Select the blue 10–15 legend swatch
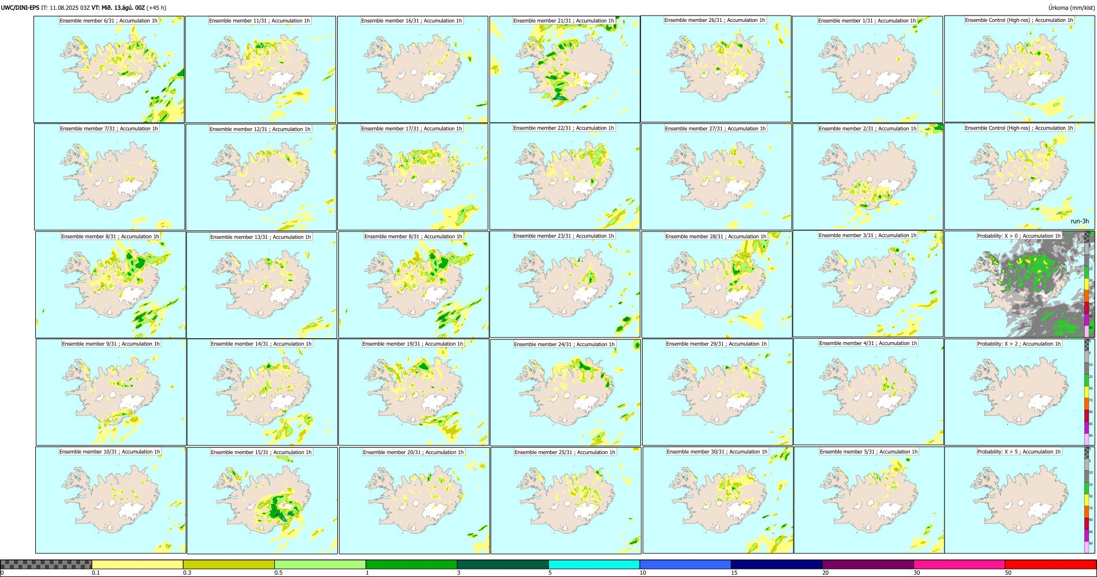Screen dimensions: 1097x577 (685, 564)
